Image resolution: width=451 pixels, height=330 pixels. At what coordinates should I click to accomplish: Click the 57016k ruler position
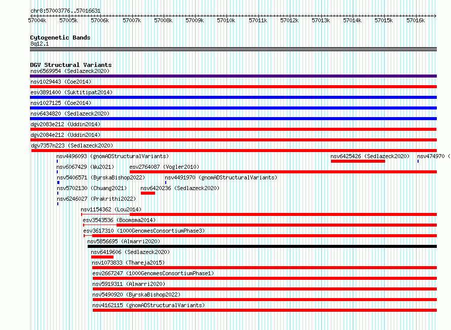tap(416, 21)
